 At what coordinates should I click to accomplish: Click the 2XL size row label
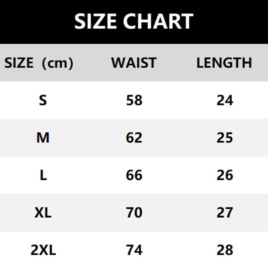pyautogui.click(x=43, y=250)
